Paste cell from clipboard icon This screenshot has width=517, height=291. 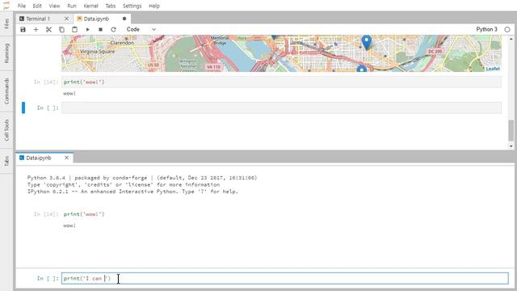[x=74, y=29]
